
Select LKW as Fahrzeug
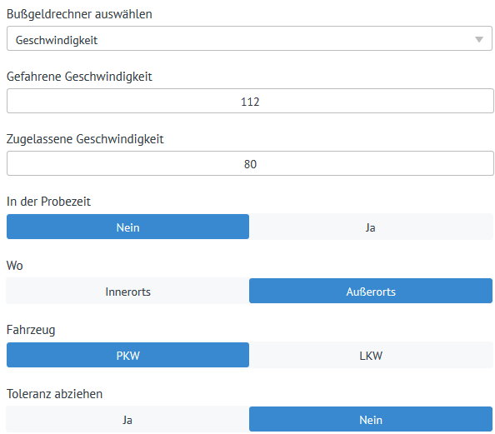[371, 355]
